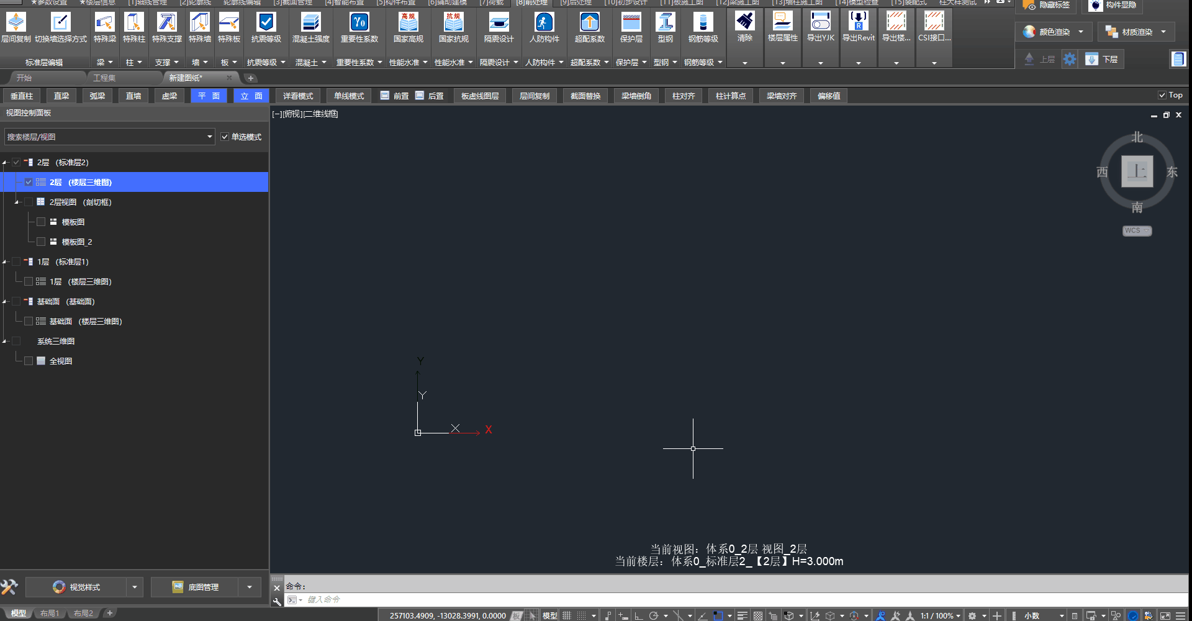
Task: Open the 人防构件 tool icon
Action: click(544, 23)
